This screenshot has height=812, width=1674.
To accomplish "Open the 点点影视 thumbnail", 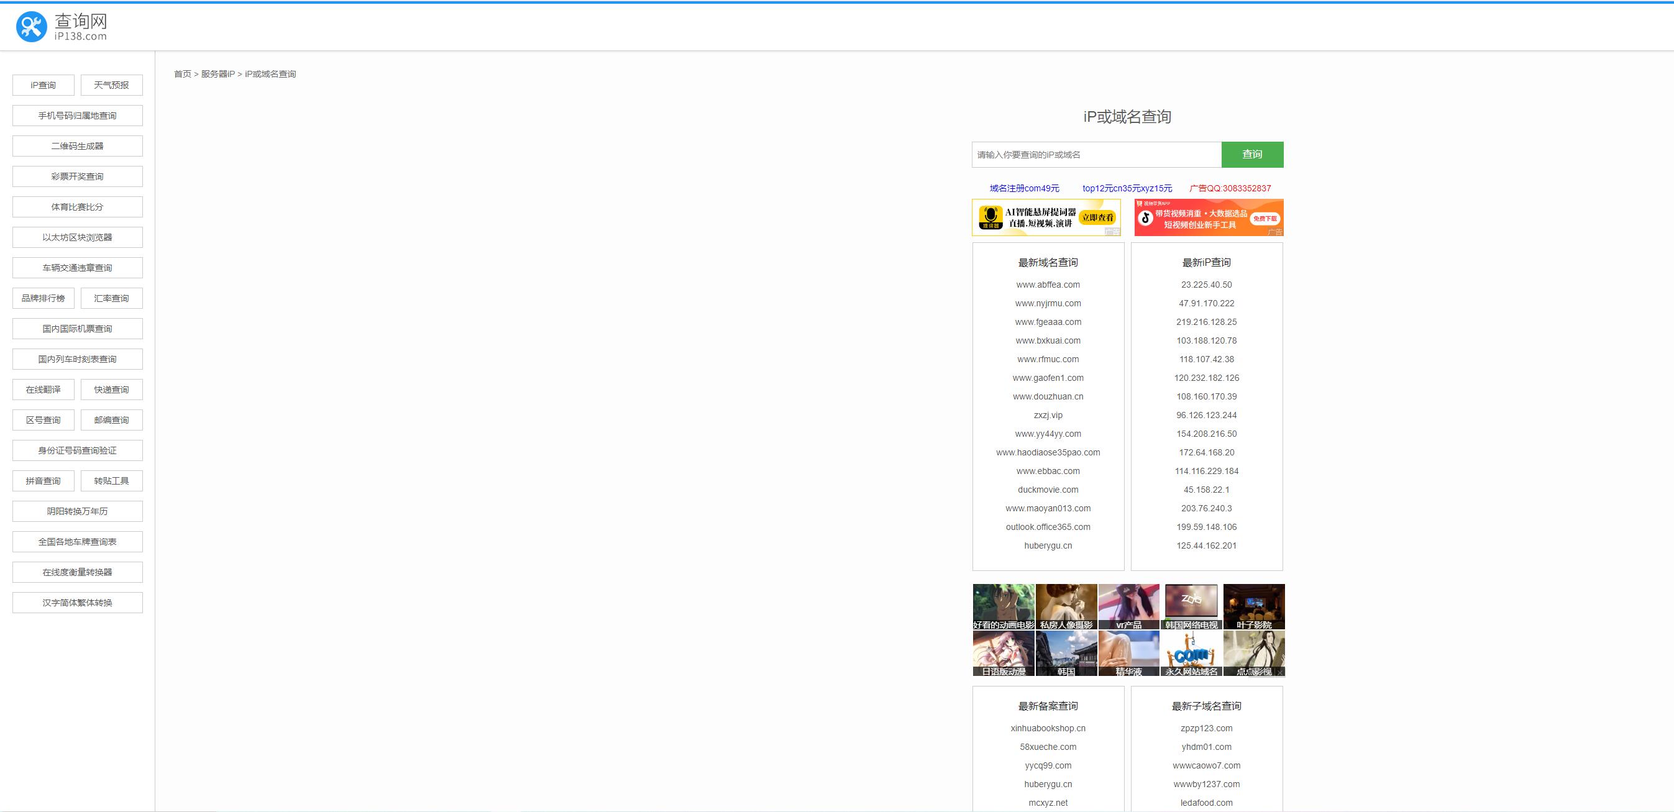I will (1253, 654).
